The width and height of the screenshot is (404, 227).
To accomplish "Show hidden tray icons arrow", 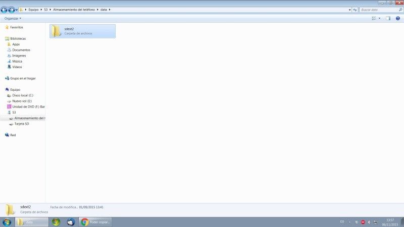I will click(349, 222).
